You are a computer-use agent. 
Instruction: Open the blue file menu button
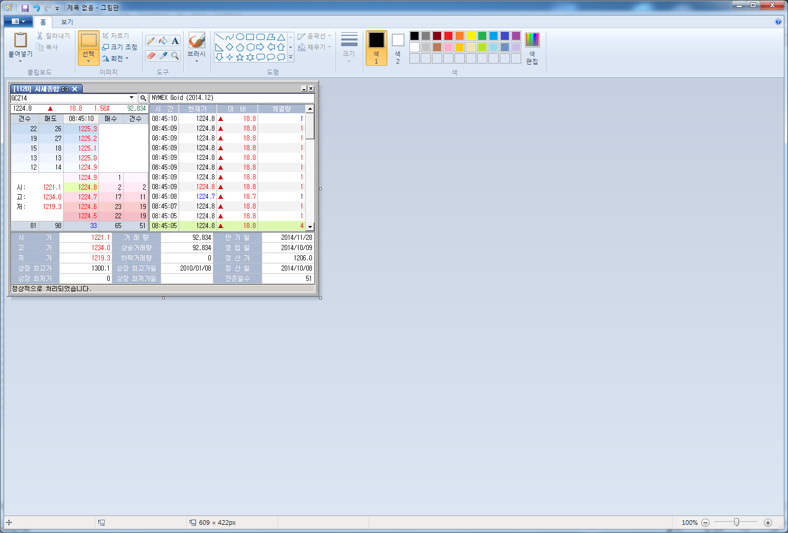click(x=18, y=22)
